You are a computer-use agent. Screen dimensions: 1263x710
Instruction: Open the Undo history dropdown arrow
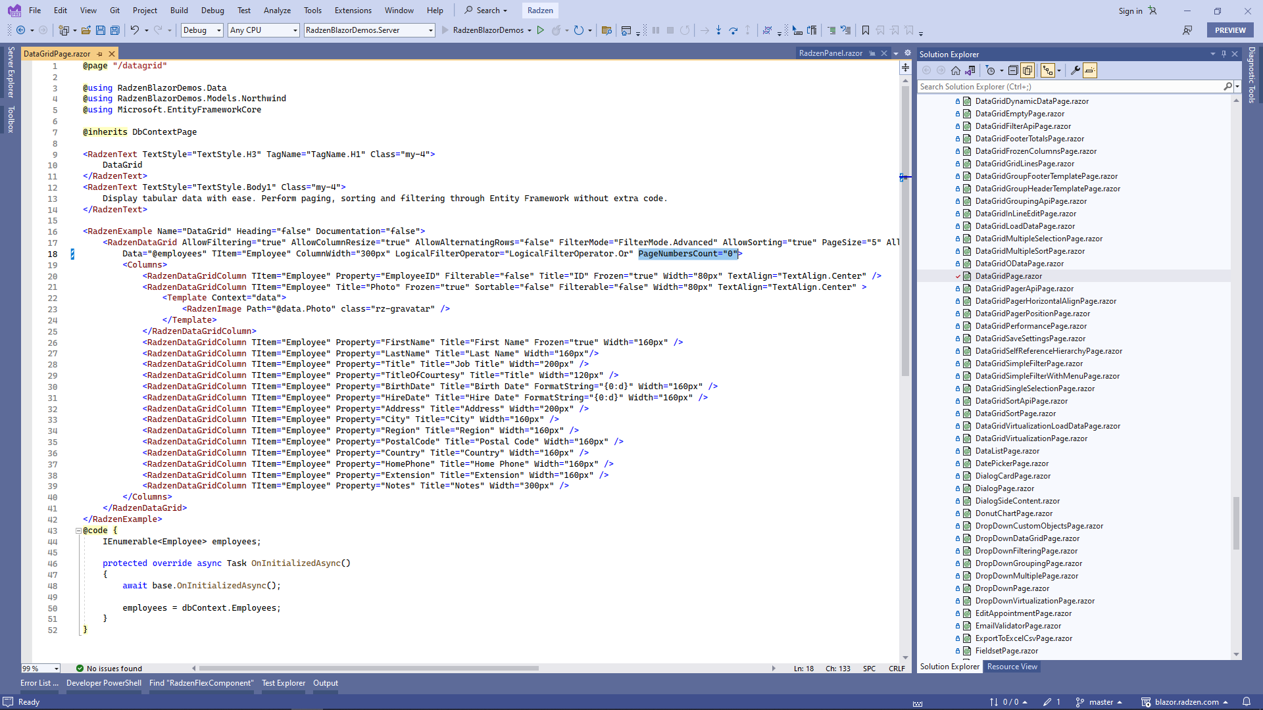pos(146,30)
